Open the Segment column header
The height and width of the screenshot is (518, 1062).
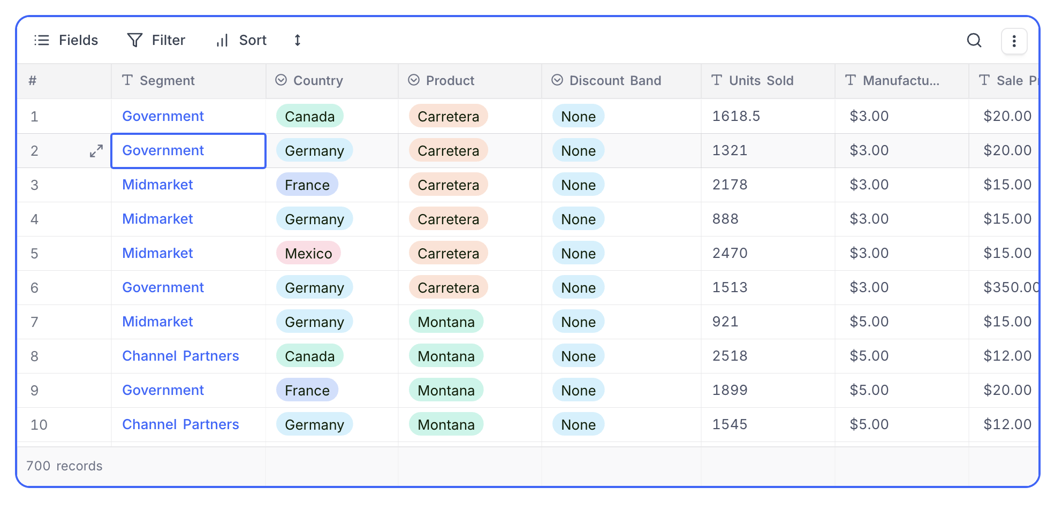tap(167, 81)
